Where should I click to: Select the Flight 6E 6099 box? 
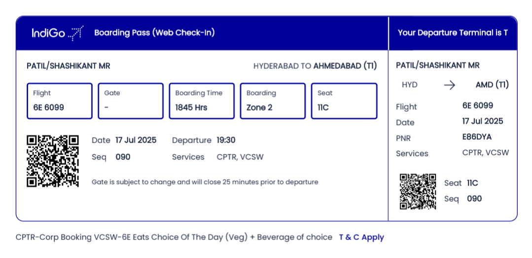[59, 101]
